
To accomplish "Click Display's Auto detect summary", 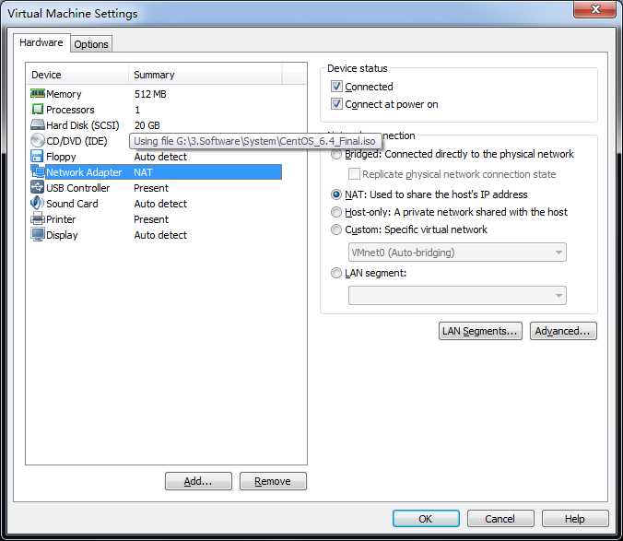I will 160,235.
